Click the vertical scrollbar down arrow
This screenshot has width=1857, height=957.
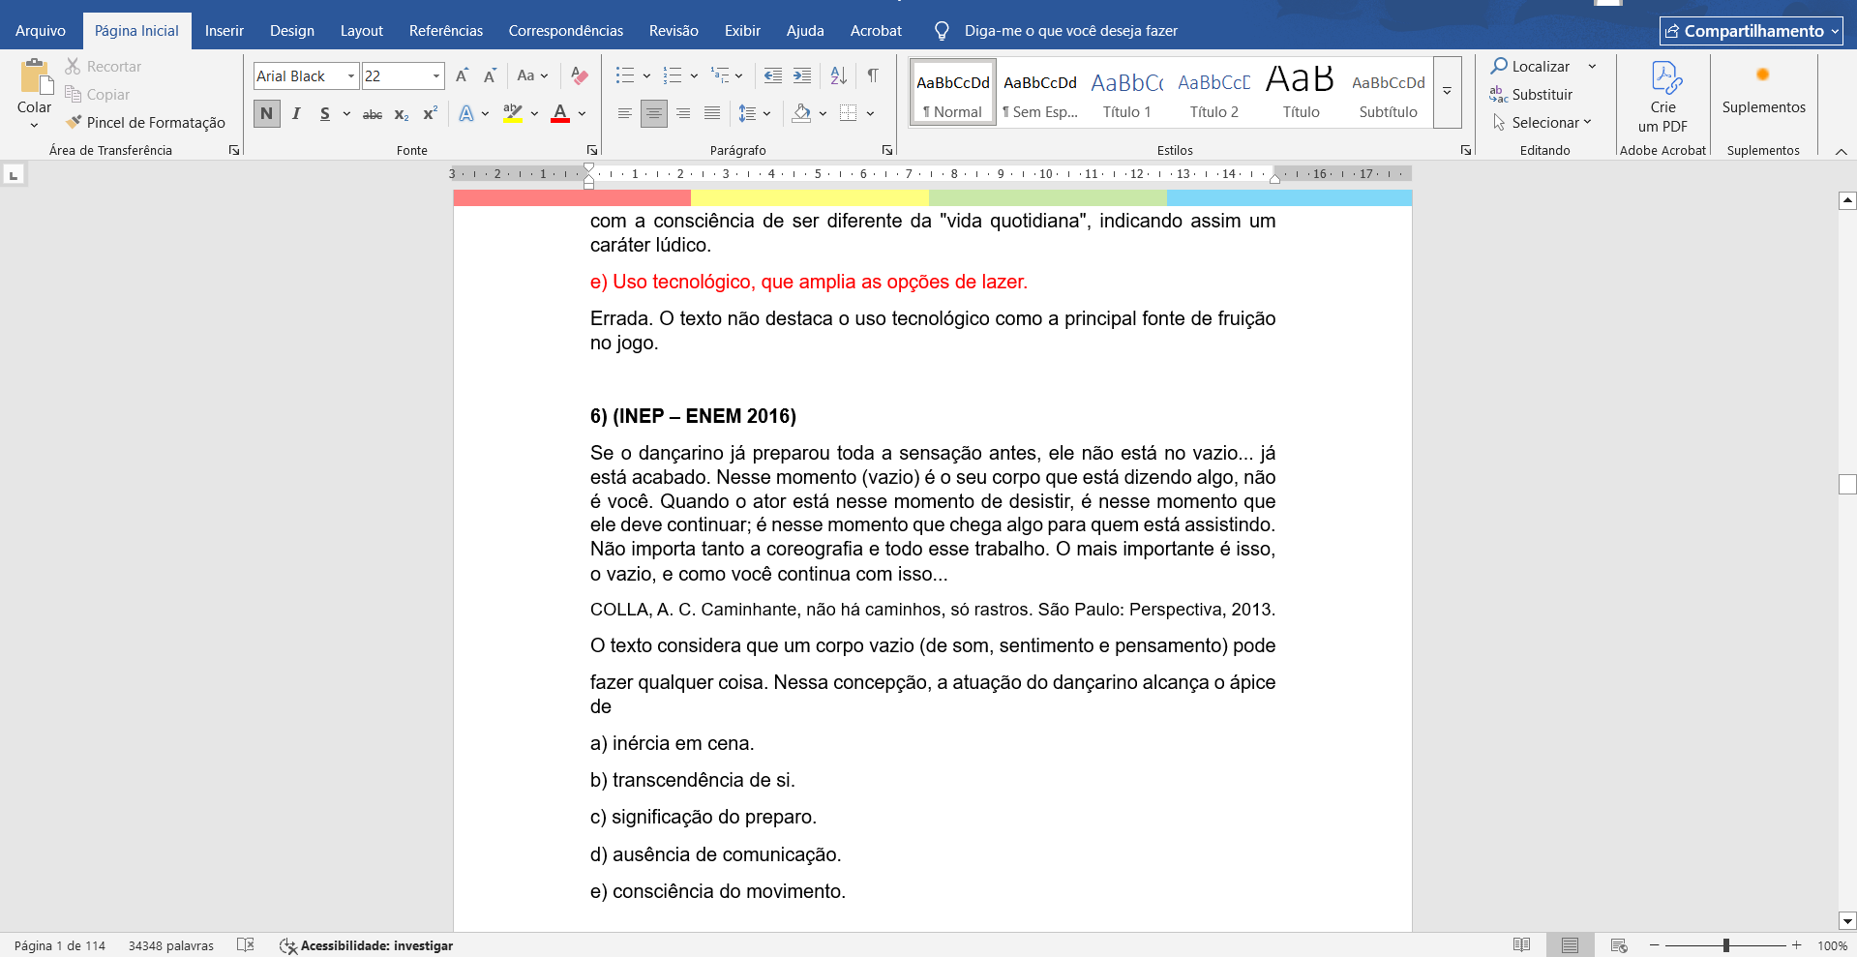tap(1847, 921)
